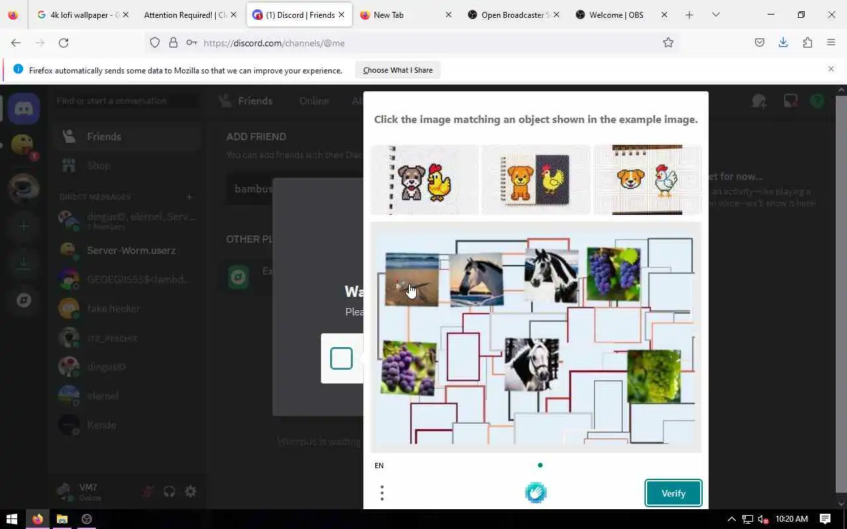
Task: Open the Windows Start menu
Action: coord(12,519)
